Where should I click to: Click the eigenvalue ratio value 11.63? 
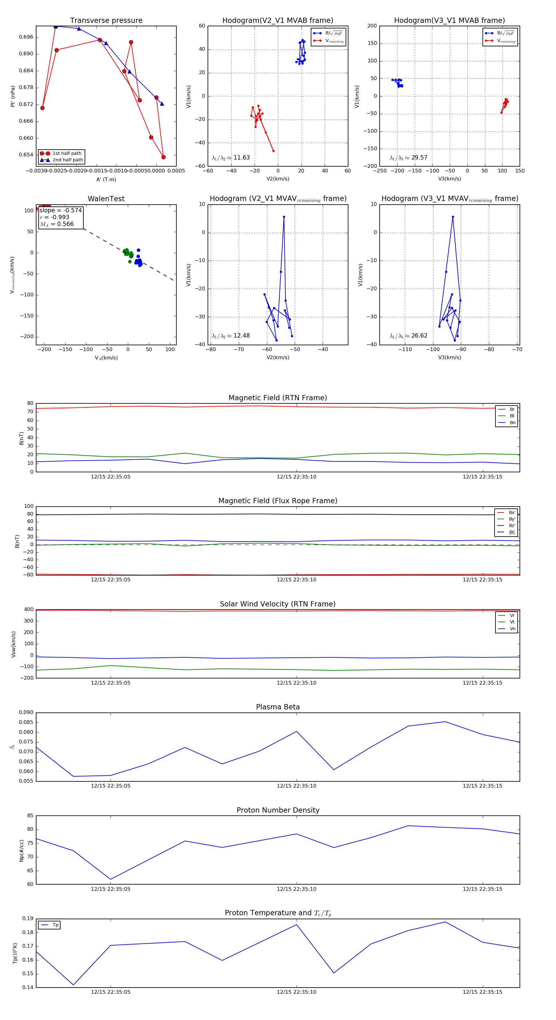[241, 158]
